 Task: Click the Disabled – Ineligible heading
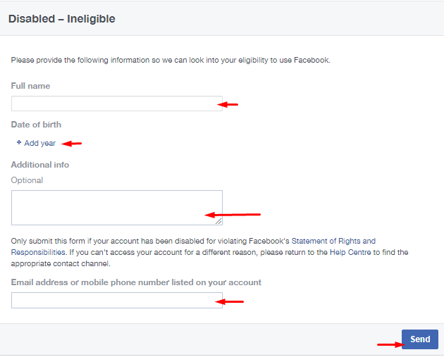coord(62,19)
